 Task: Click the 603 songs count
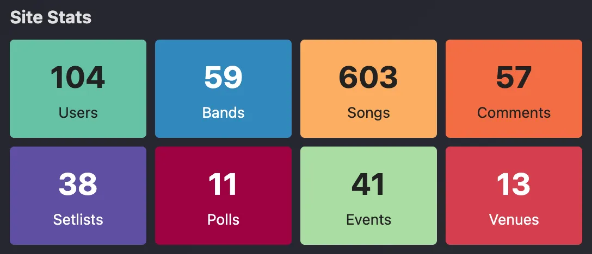[x=368, y=77]
